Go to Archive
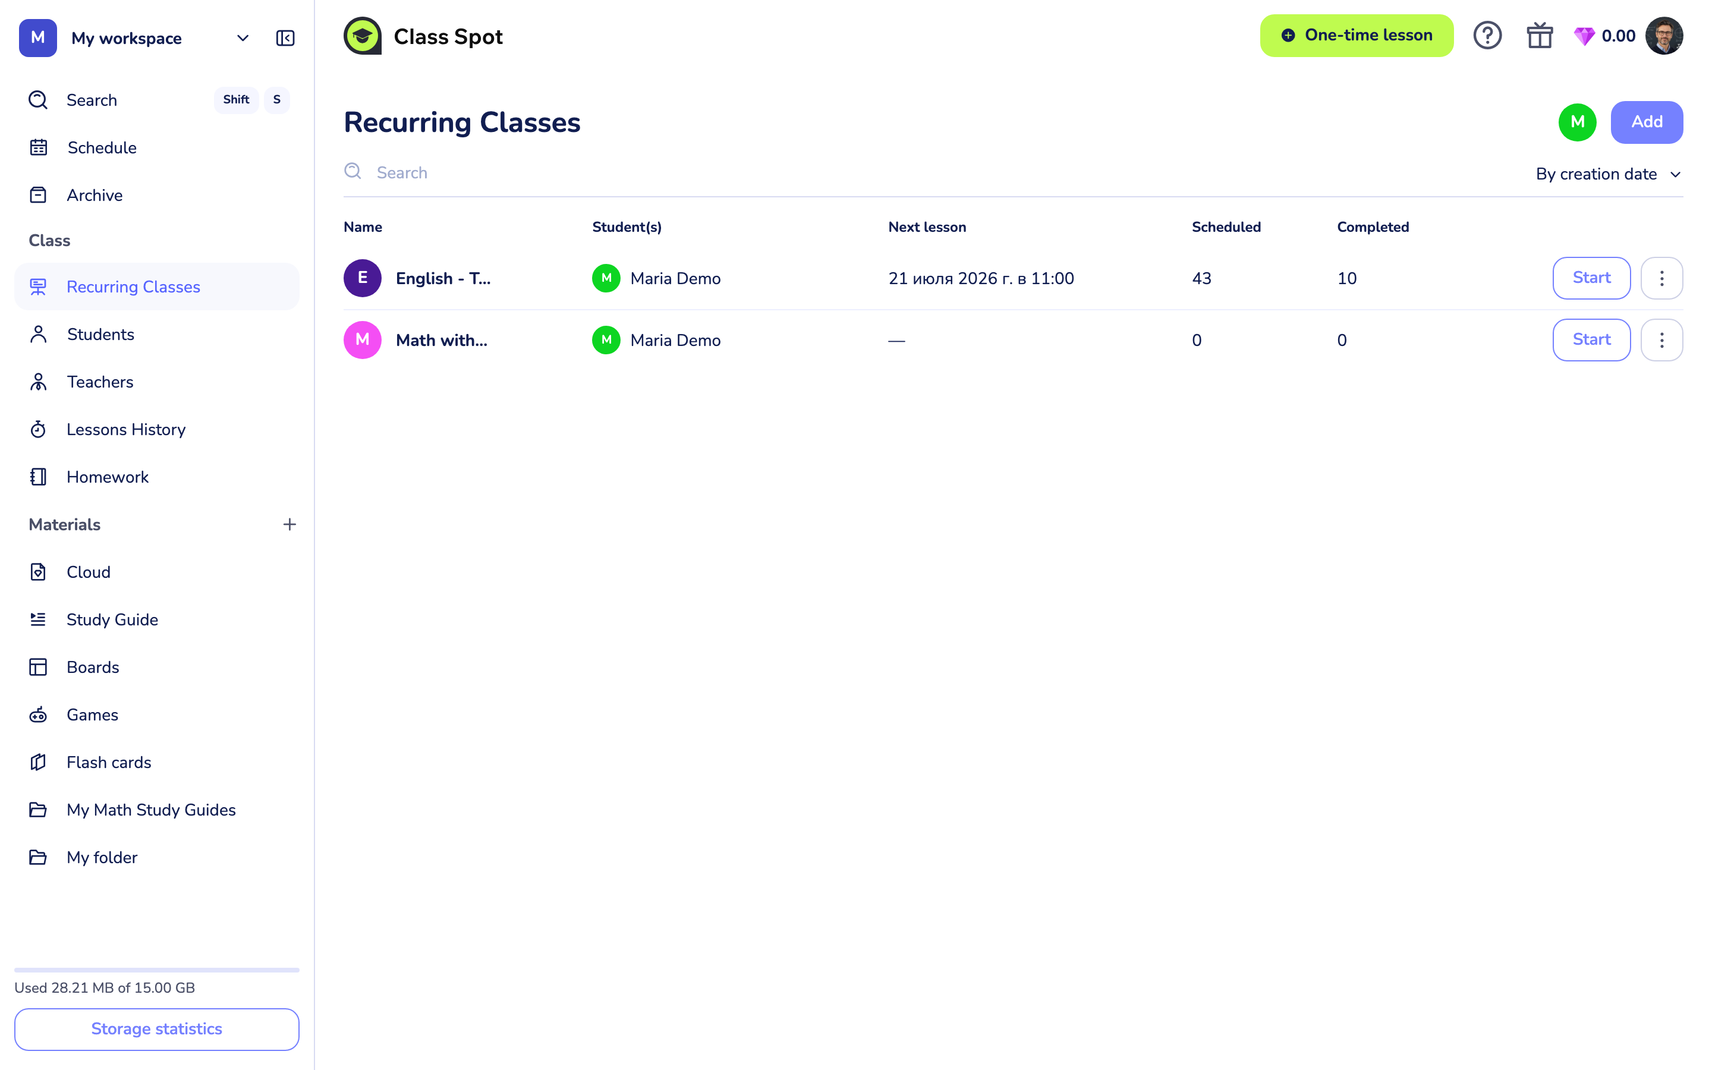 (x=156, y=196)
